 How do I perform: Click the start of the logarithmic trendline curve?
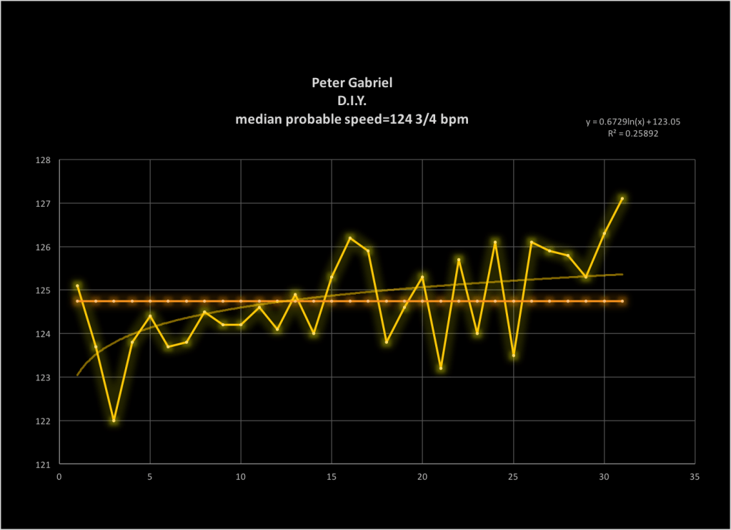(x=78, y=375)
